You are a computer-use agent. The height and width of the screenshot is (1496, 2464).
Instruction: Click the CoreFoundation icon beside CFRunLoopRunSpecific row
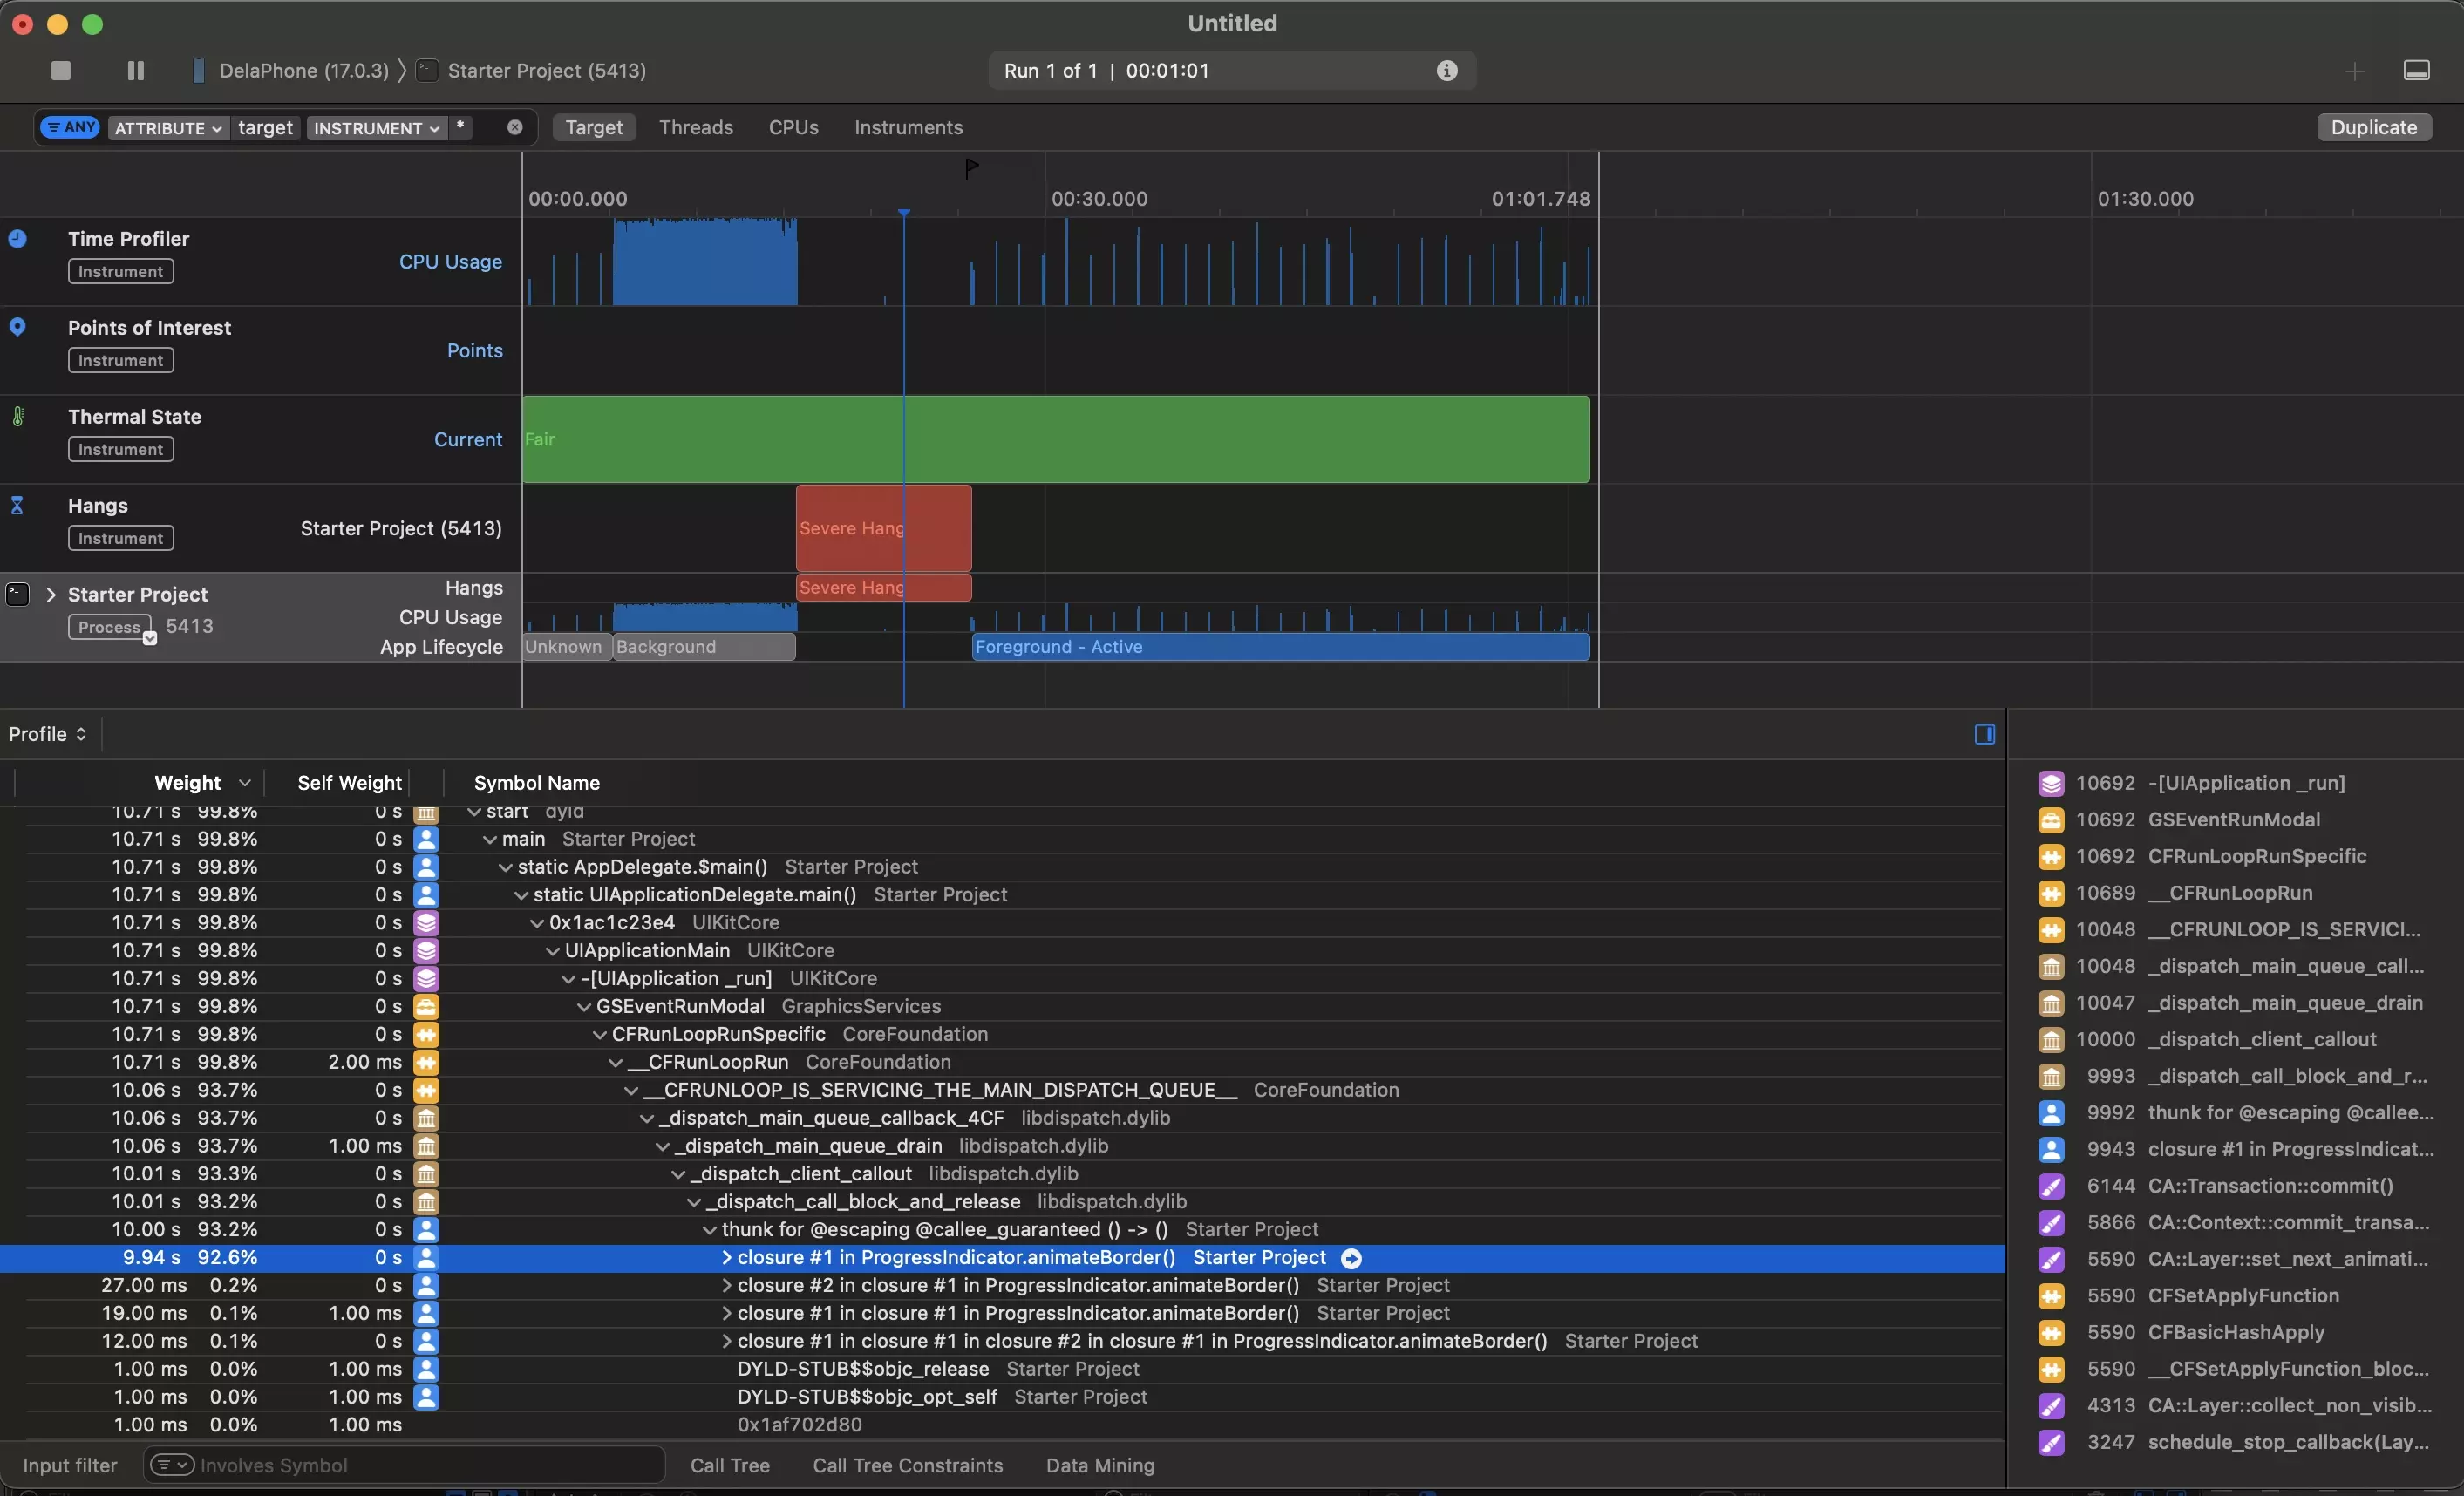tap(426, 1034)
